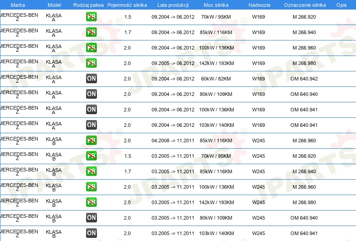
Task: Click the ON diesel icon in the W245 103kW / 140KM row
Action: (x=91, y=233)
